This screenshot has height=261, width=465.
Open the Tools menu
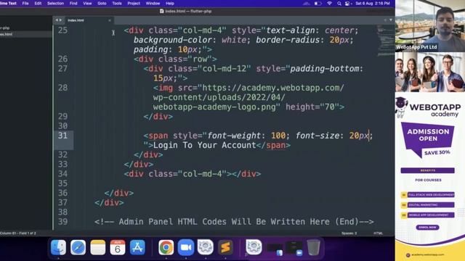click(x=117, y=4)
